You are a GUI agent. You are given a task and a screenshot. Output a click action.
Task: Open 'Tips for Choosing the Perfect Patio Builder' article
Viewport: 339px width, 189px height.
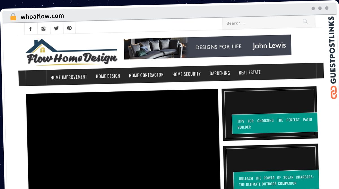275,124
